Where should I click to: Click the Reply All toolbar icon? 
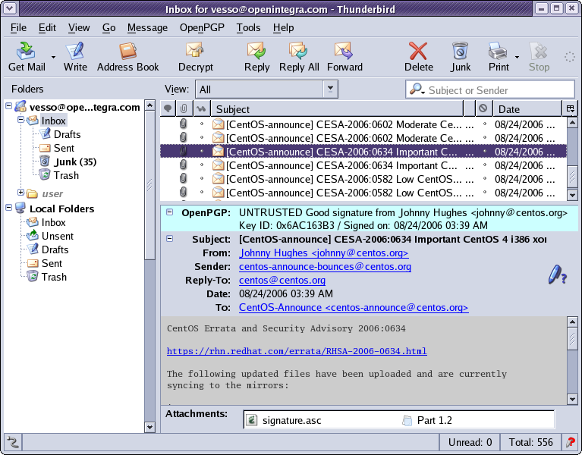tap(299, 57)
